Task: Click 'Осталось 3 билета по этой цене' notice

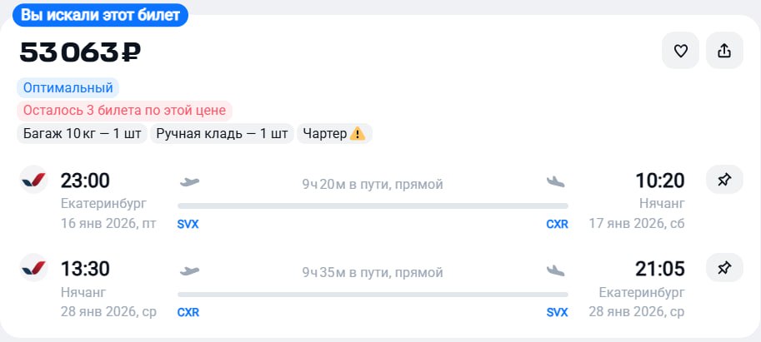Action: tap(123, 111)
